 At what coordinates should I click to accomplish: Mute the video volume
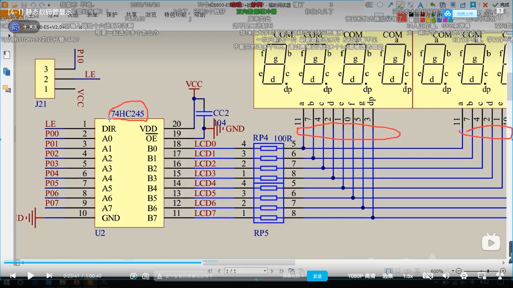[x=446, y=276]
